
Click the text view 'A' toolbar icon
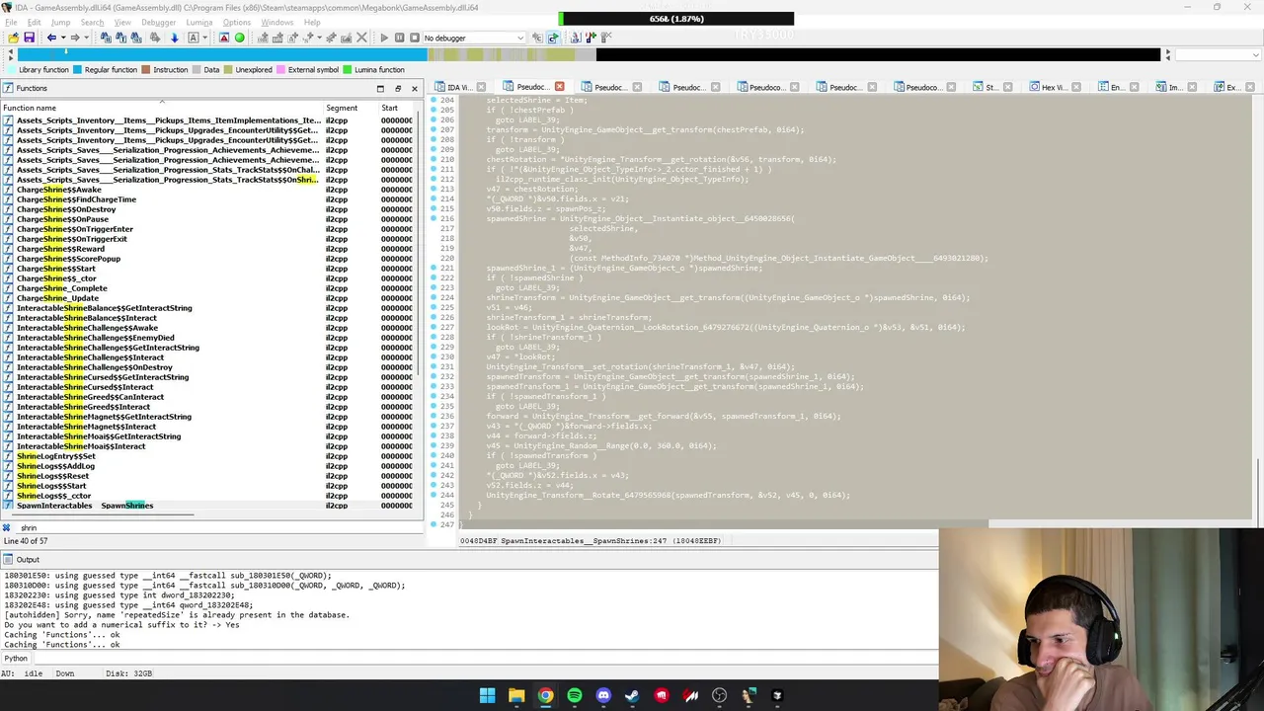[x=193, y=38]
